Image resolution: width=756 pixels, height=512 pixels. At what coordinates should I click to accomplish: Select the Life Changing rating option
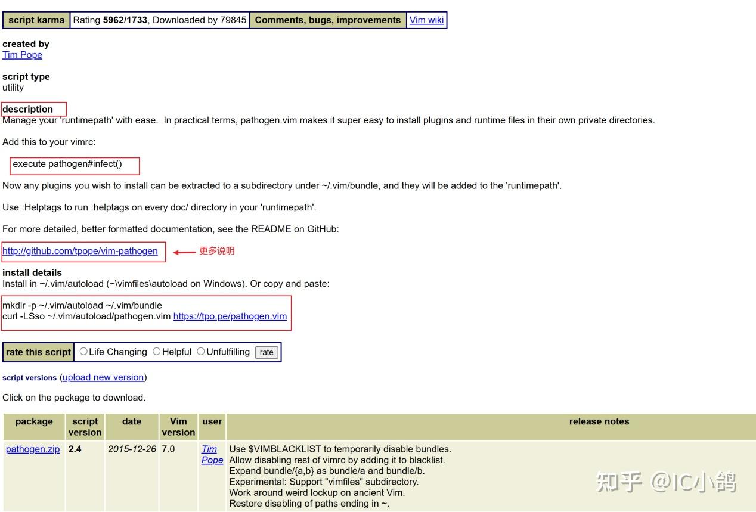tap(83, 352)
